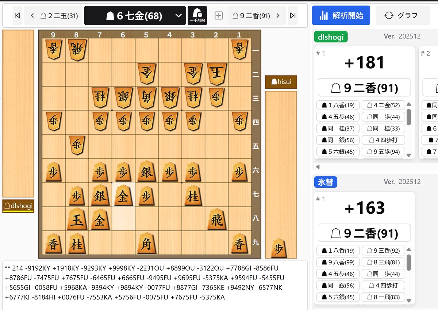Select the knight piece on 8九
The height and width of the screenshot is (310, 438).
(x=76, y=243)
